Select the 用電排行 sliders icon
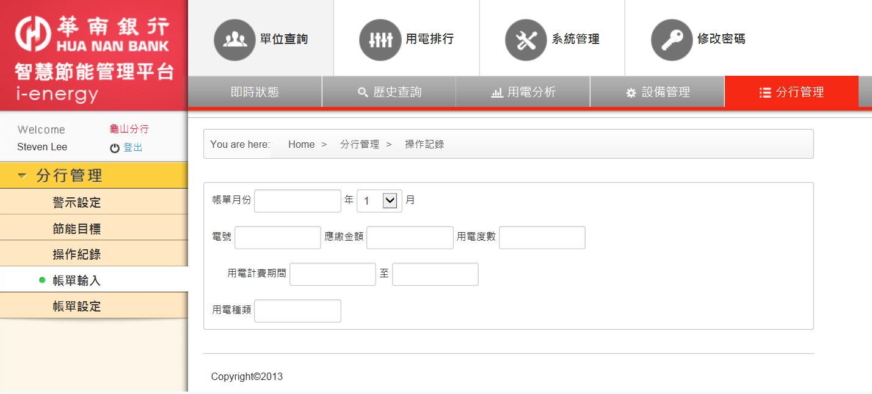 click(x=380, y=40)
